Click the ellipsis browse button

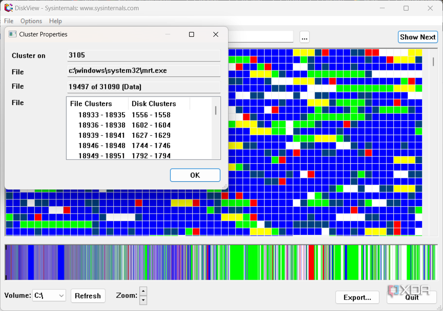click(x=304, y=37)
